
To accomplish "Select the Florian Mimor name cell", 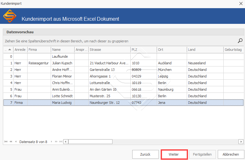I will coord(63,76).
